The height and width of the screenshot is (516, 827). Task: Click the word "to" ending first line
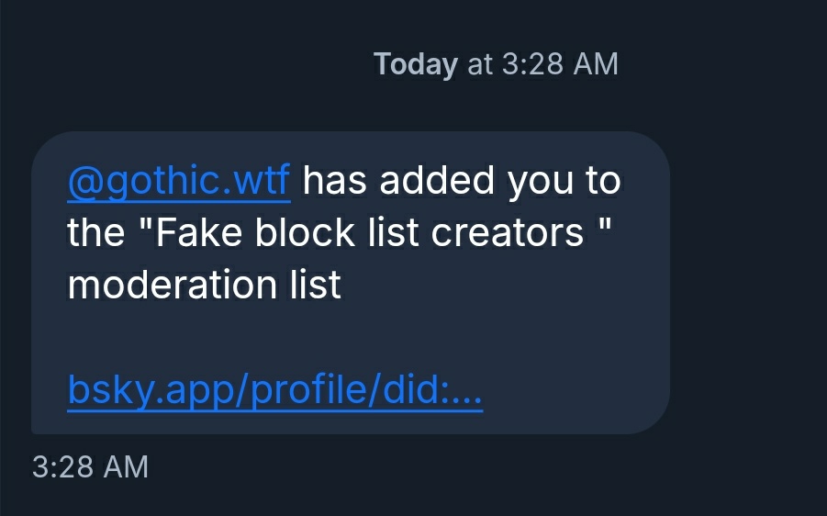[x=603, y=182]
